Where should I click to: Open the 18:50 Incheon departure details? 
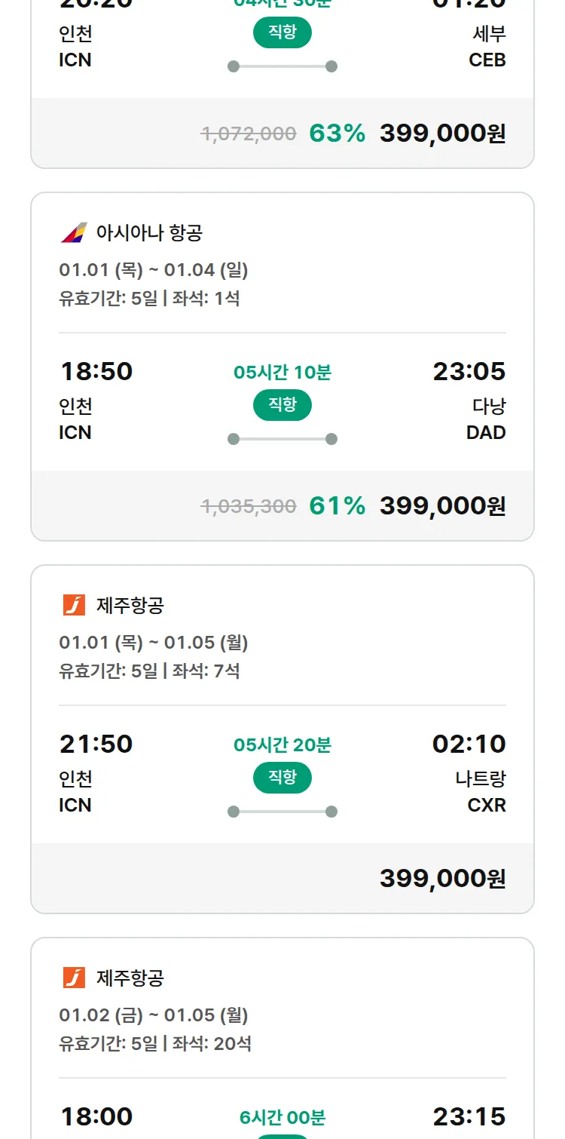click(96, 371)
